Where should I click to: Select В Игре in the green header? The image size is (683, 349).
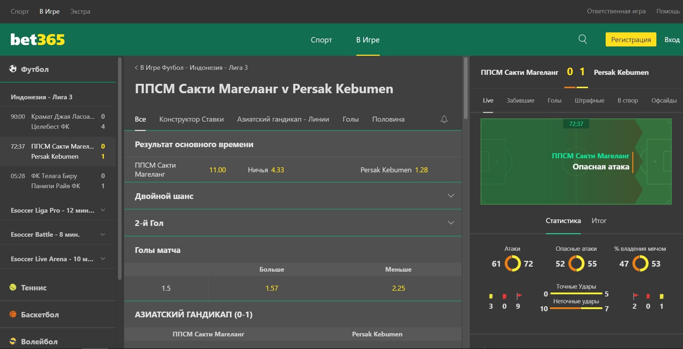(x=368, y=40)
